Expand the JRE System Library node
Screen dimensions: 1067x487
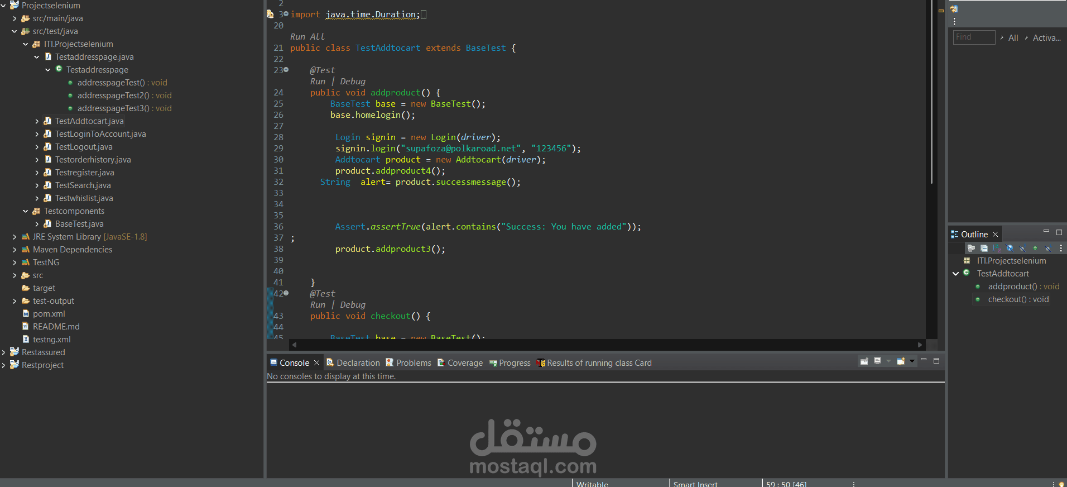pos(15,237)
